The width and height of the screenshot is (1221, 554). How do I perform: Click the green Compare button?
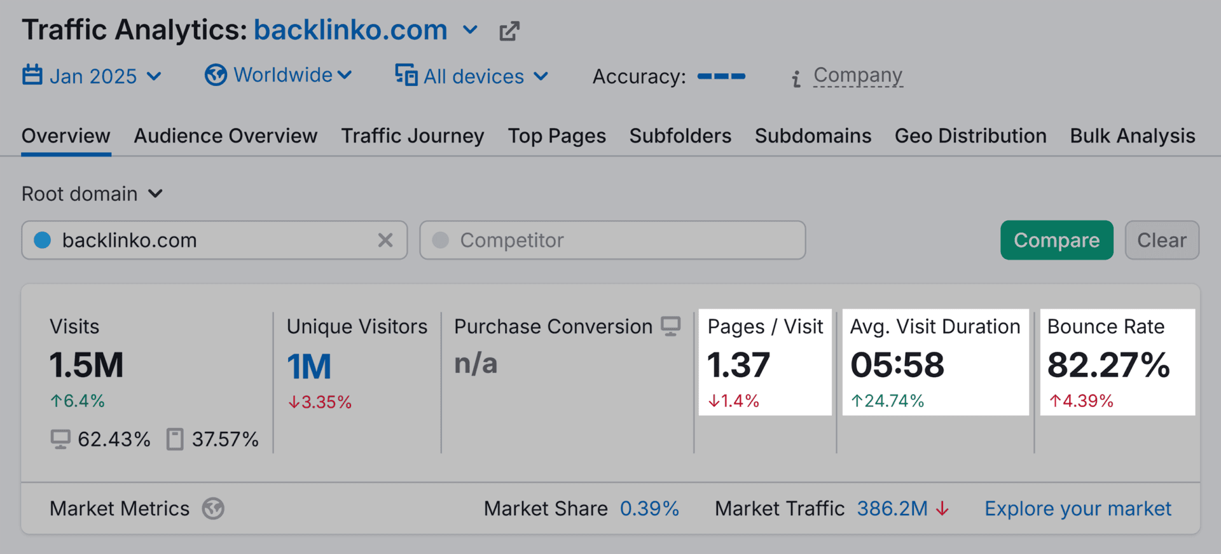coord(1056,240)
